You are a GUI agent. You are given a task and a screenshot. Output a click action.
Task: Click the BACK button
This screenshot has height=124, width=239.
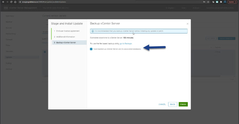click(x=173, y=104)
